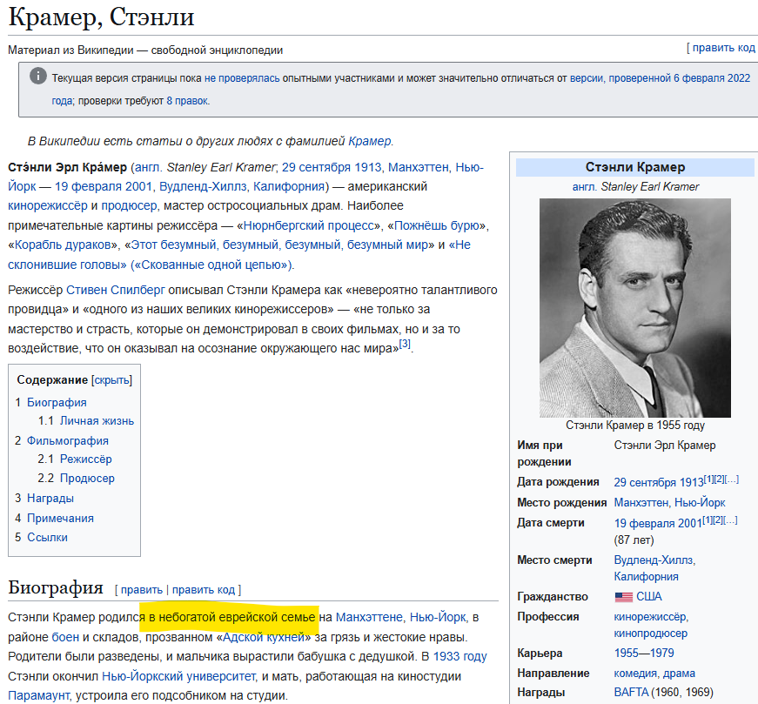Click 'править' next to Биография heading
The width and height of the screenshot is (758, 704).
142,590
